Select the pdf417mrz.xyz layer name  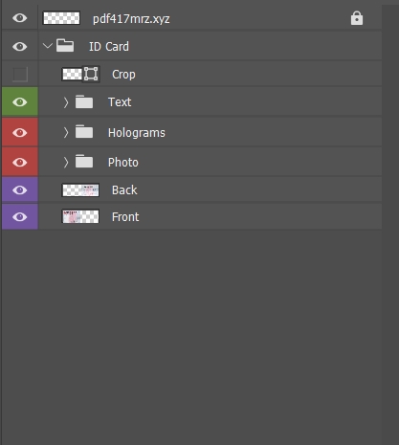[131, 19]
